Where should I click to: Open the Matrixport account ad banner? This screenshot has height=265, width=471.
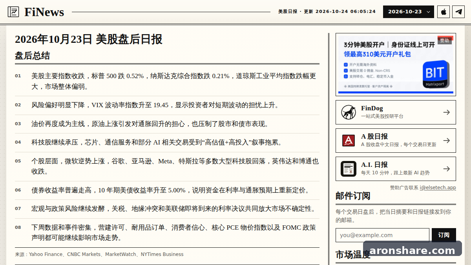(x=396, y=64)
